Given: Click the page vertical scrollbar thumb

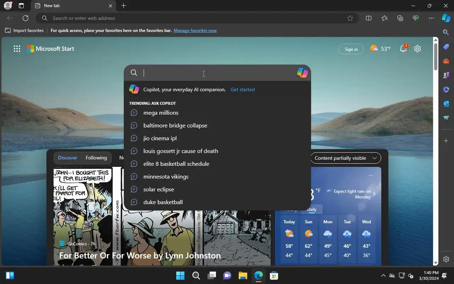Looking at the screenshot, I should click(x=436, y=56).
